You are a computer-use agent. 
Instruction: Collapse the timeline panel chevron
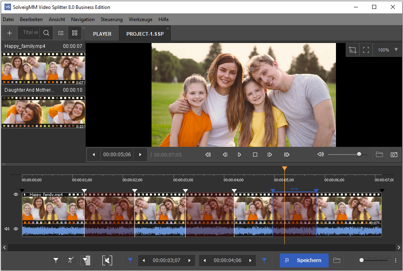[x=4, y=164]
